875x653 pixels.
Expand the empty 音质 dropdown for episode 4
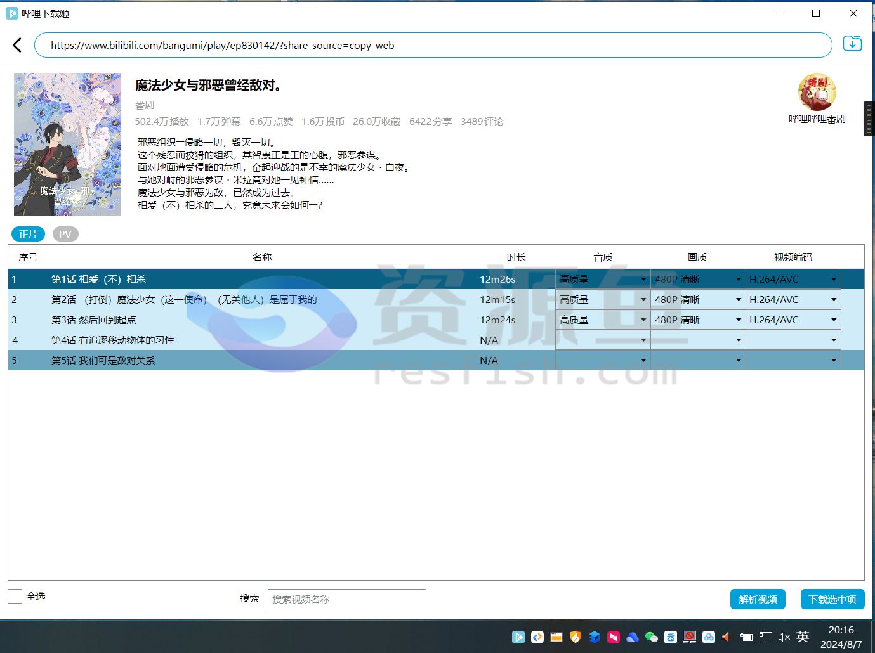pos(603,340)
